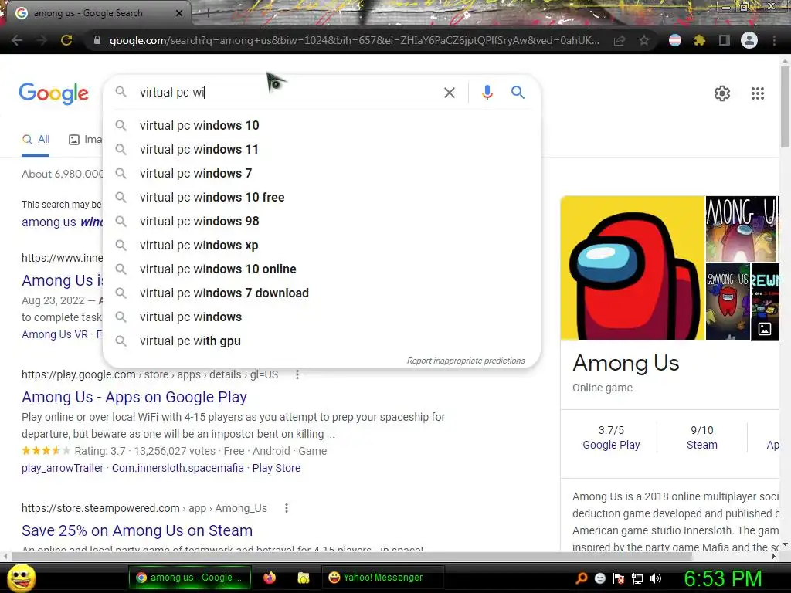
Task: Pick virtual pc windows 10 online suggestion
Action: pos(321,269)
